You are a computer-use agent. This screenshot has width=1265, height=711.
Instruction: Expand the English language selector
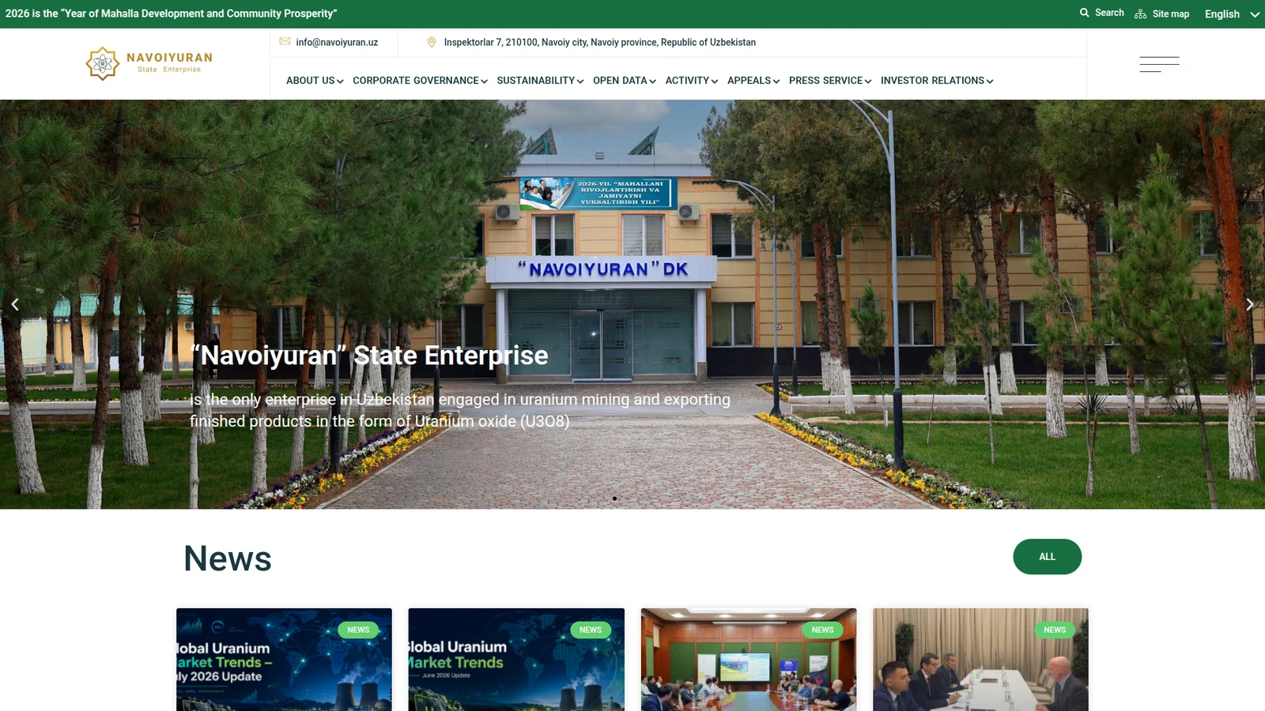click(x=1232, y=14)
